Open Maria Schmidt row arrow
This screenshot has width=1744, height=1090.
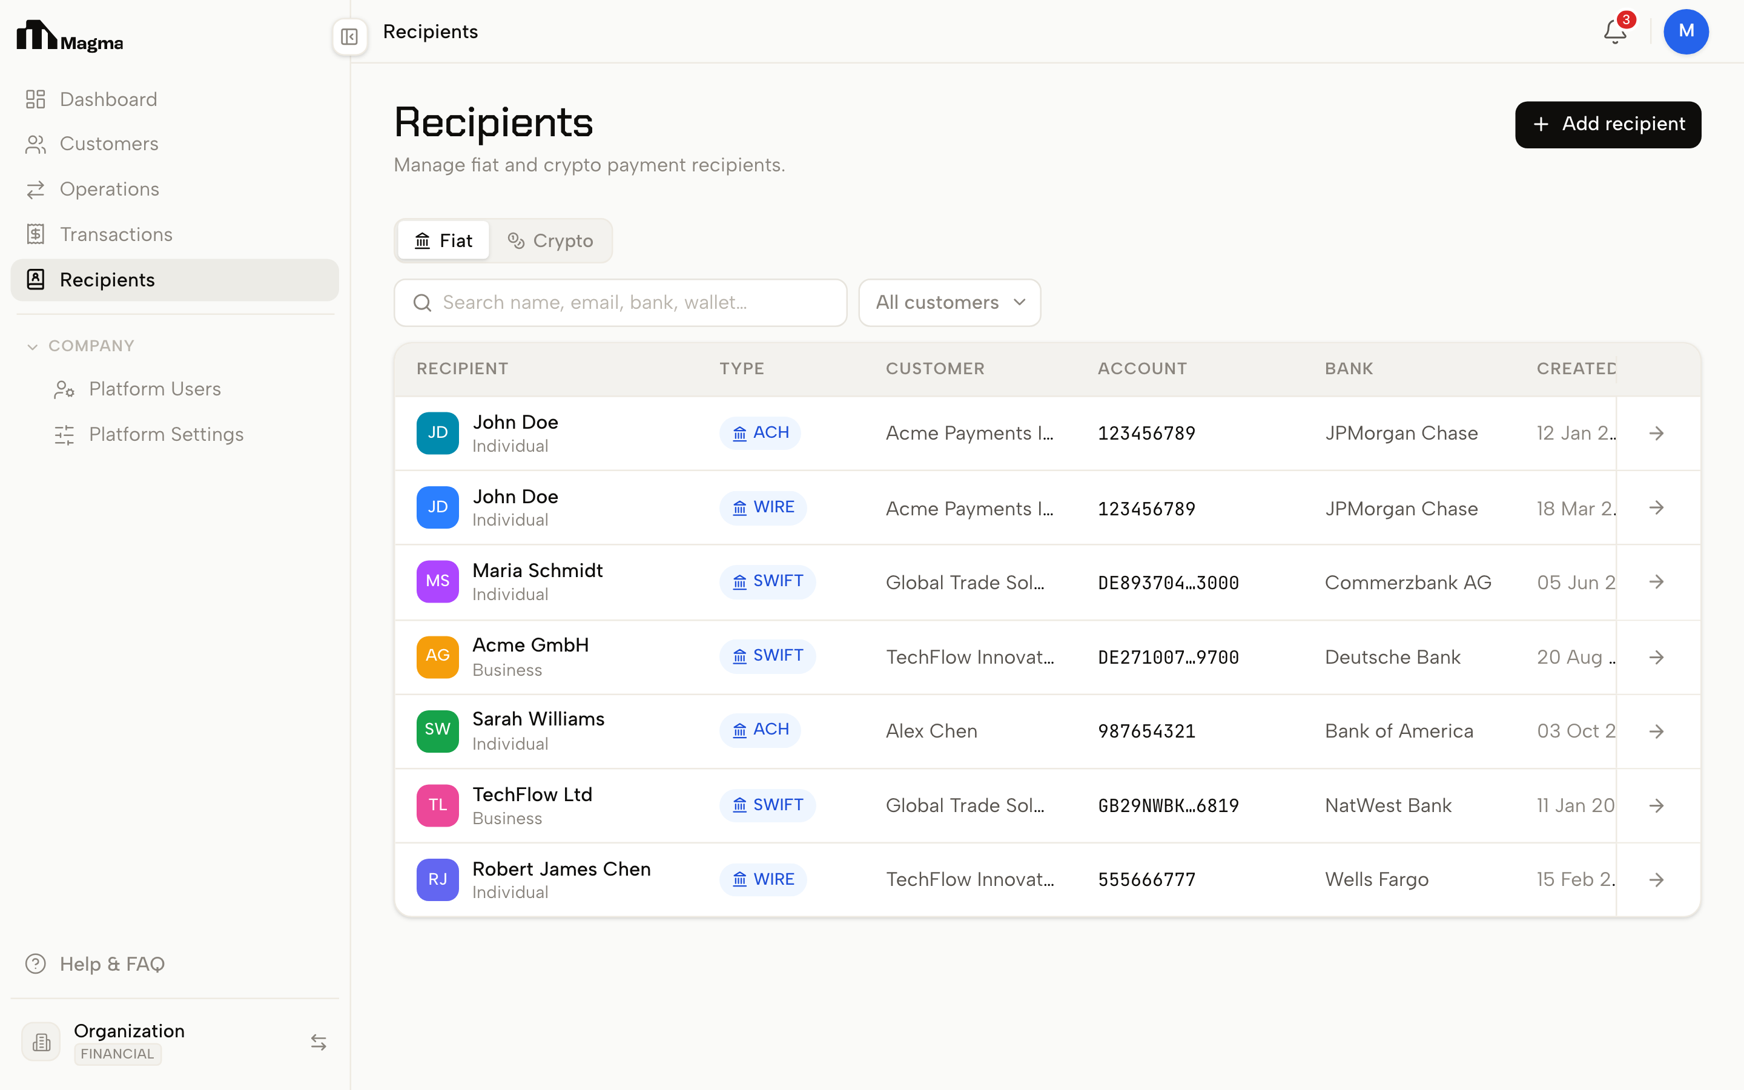(x=1657, y=582)
